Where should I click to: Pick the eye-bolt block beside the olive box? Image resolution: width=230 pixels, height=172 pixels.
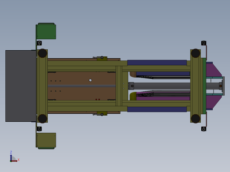[39, 129]
